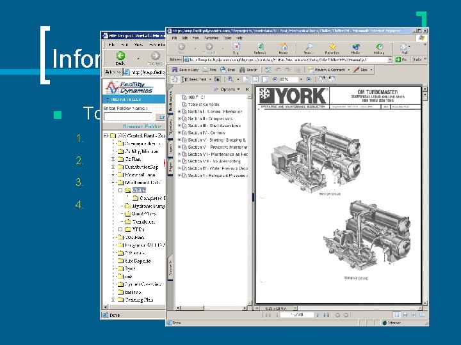Click the Print icon in Acrobat toolbar
The height and width of the screenshot is (345, 461).
(x=209, y=70)
